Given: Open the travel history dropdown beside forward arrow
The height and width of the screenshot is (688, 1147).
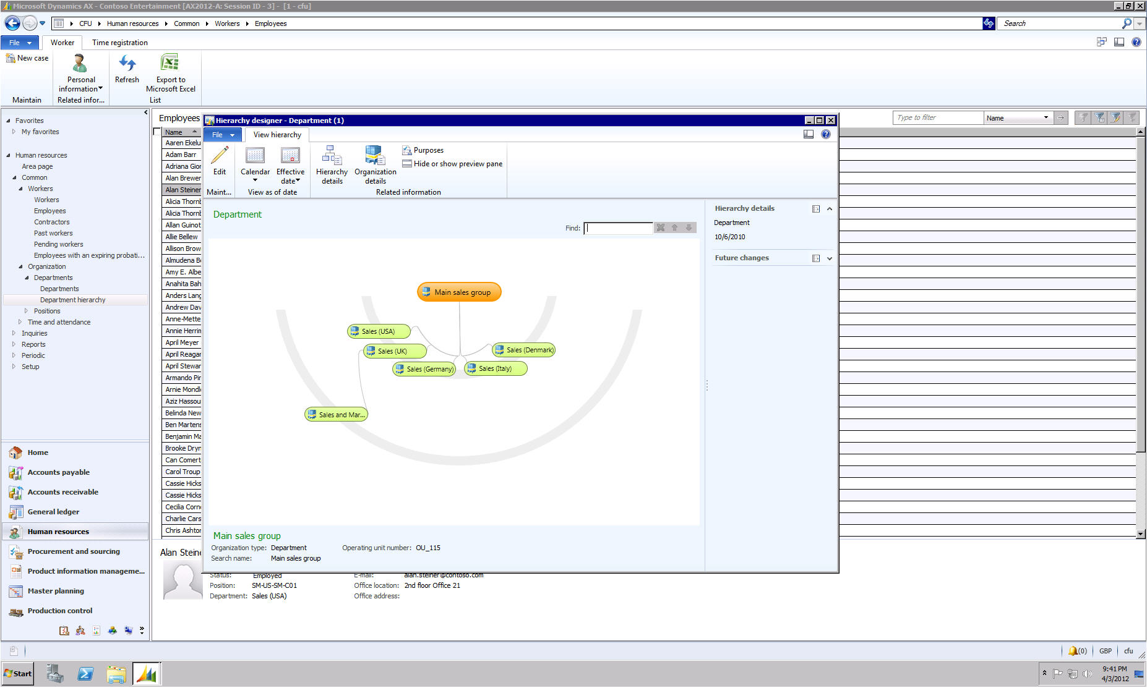Looking at the screenshot, I should [x=42, y=23].
